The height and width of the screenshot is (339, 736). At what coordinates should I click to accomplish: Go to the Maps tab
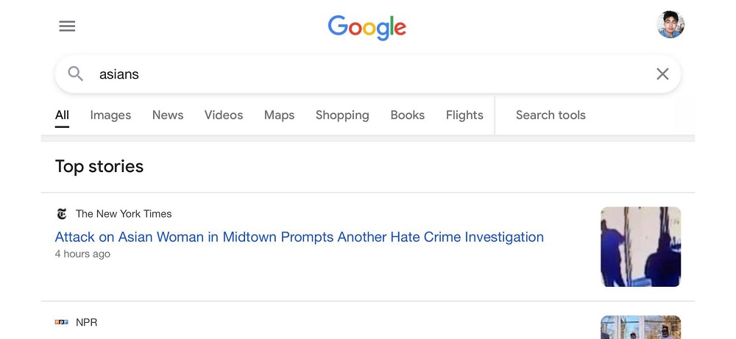point(279,115)
